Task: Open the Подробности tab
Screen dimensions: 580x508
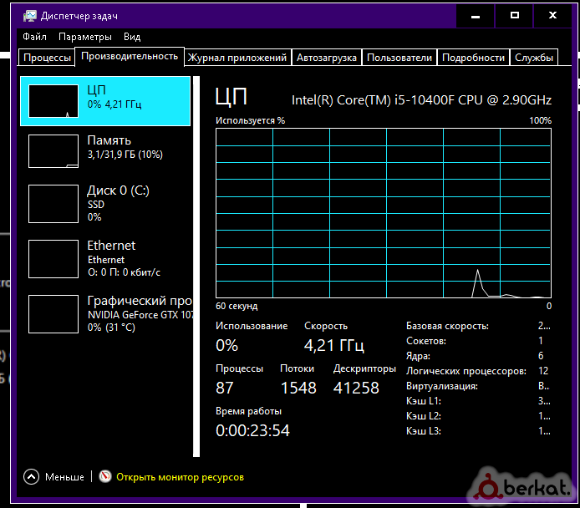Action: tap(473, 58)
